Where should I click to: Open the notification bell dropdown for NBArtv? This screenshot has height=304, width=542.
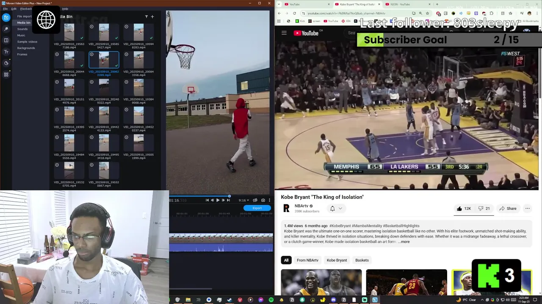336,209
